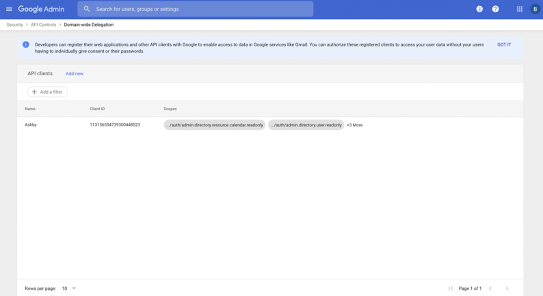The width and height of the screenshot is (543, 296).
Task: Click the Page 1 of 1 label
Action: click(470, 288)
